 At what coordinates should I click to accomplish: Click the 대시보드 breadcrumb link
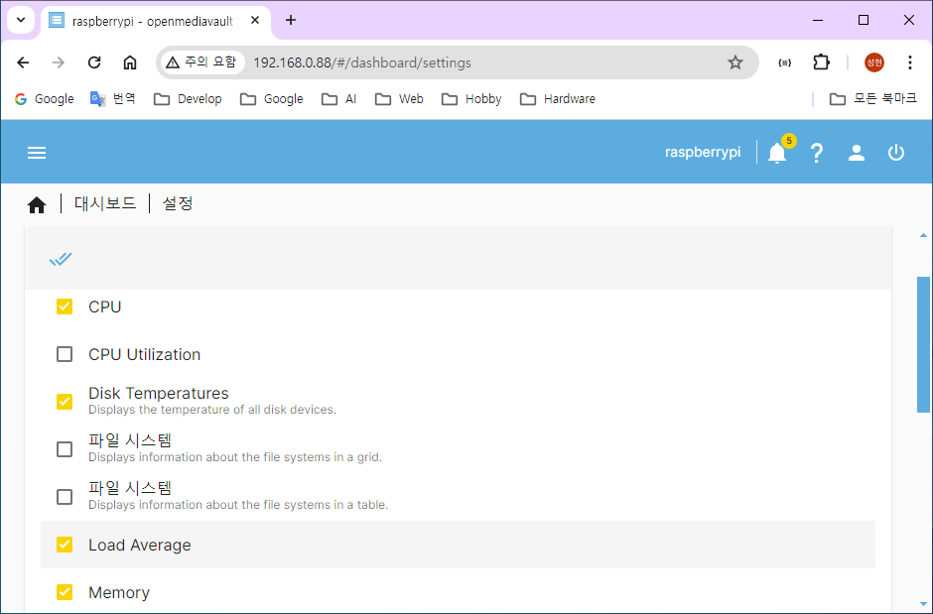105,204
